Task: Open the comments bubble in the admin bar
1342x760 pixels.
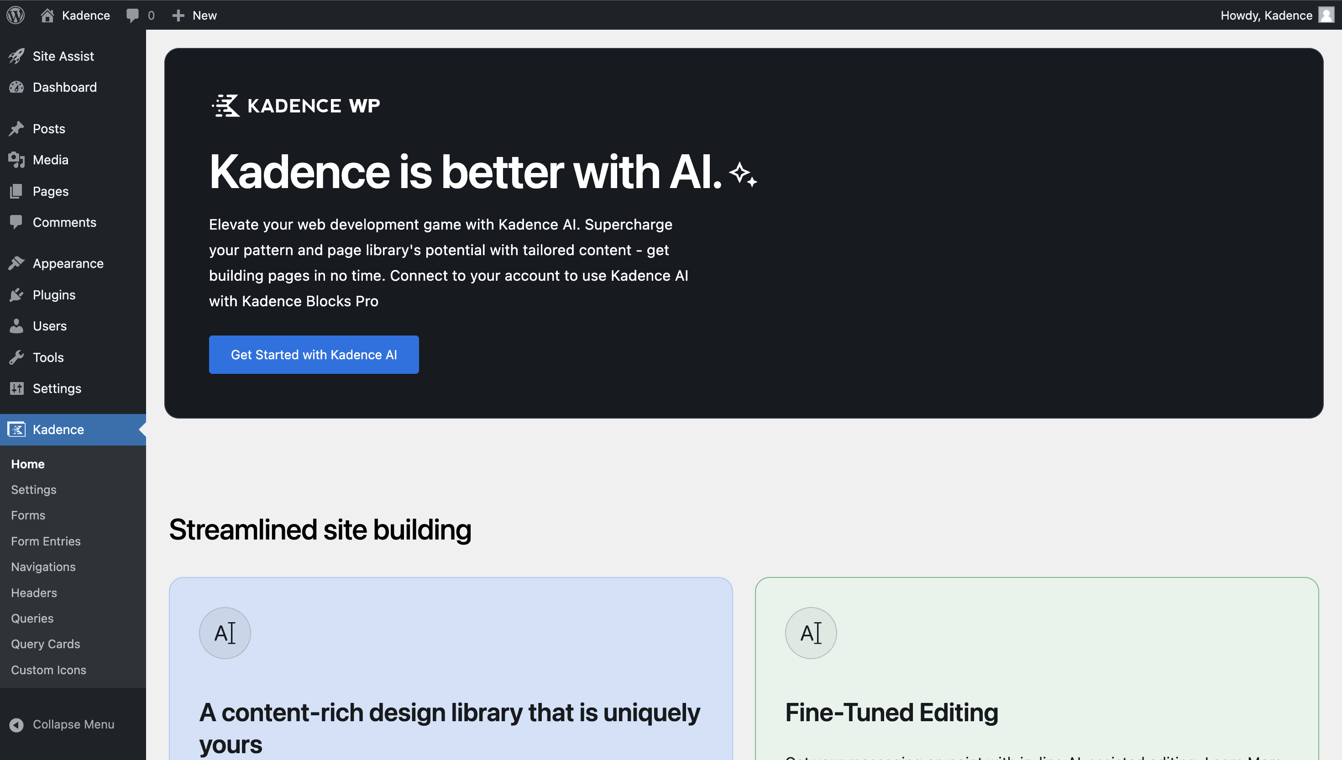Action: [133, 15]
